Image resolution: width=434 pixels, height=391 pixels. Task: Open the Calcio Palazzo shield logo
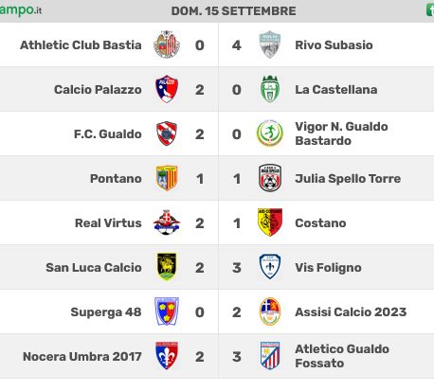167,89
